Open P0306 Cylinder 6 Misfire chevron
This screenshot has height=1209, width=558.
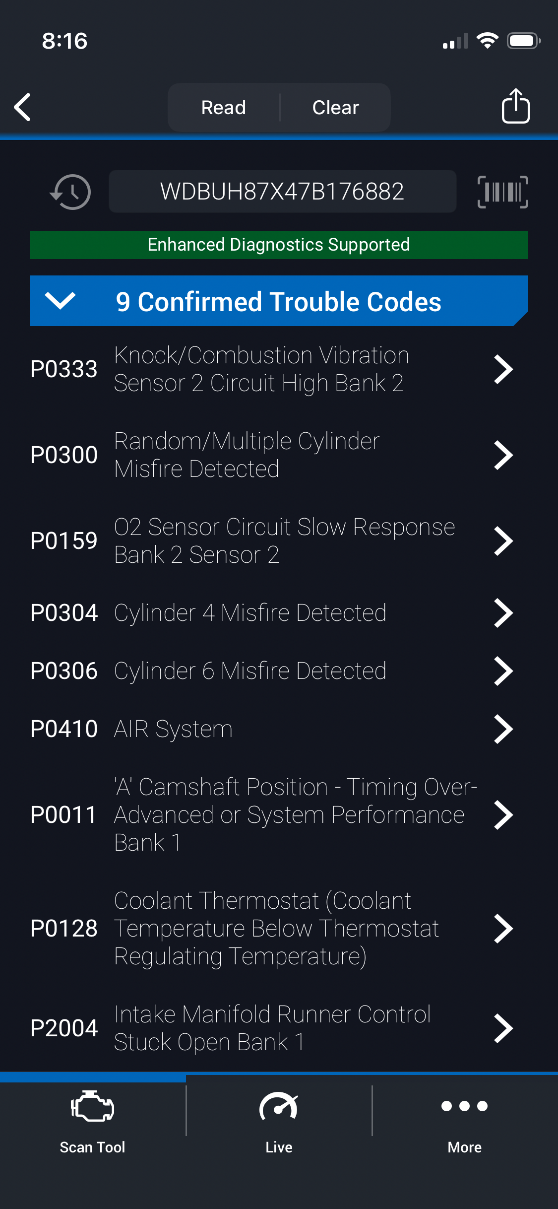point(503,671)
